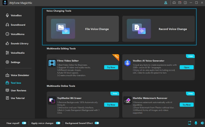Go to Soundboard in the sidebar
205x127 pixels.
coord(15,25)
